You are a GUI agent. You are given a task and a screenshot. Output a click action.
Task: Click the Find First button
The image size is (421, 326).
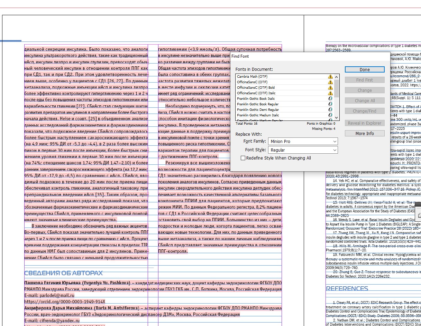[365, 80]
